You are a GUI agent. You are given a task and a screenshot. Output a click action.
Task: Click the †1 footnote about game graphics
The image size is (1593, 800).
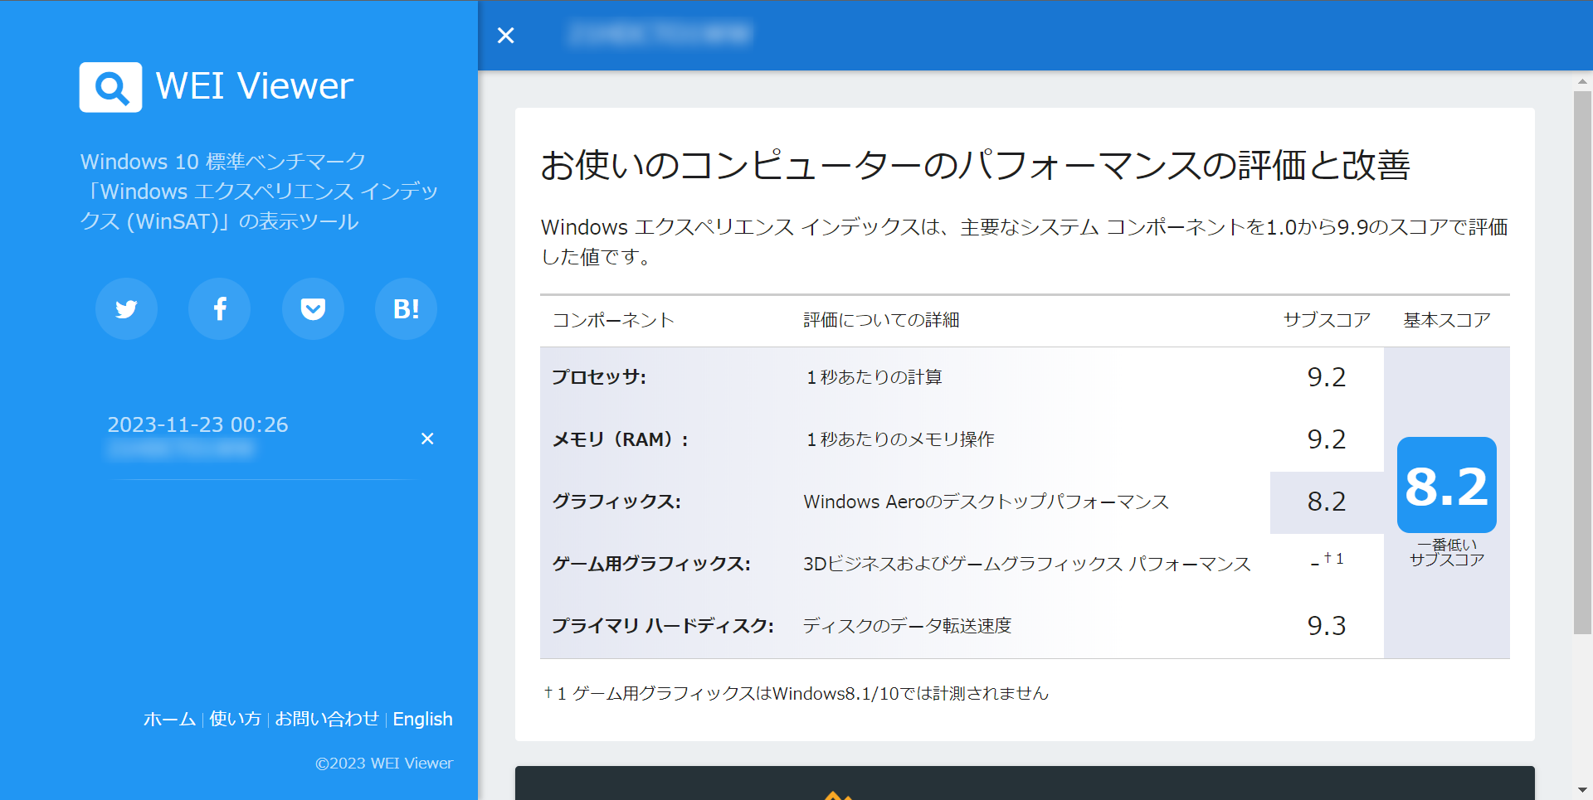tap(796, 693)
